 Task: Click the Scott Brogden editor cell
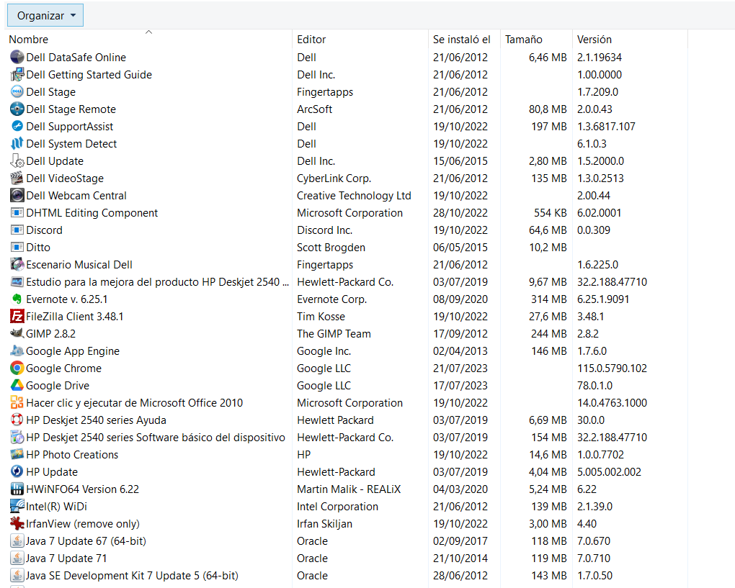point(331,248)
